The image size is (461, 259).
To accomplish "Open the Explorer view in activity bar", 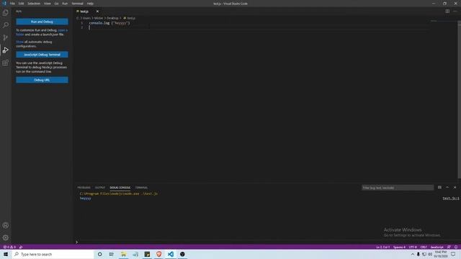I will (x=6, y=13).
